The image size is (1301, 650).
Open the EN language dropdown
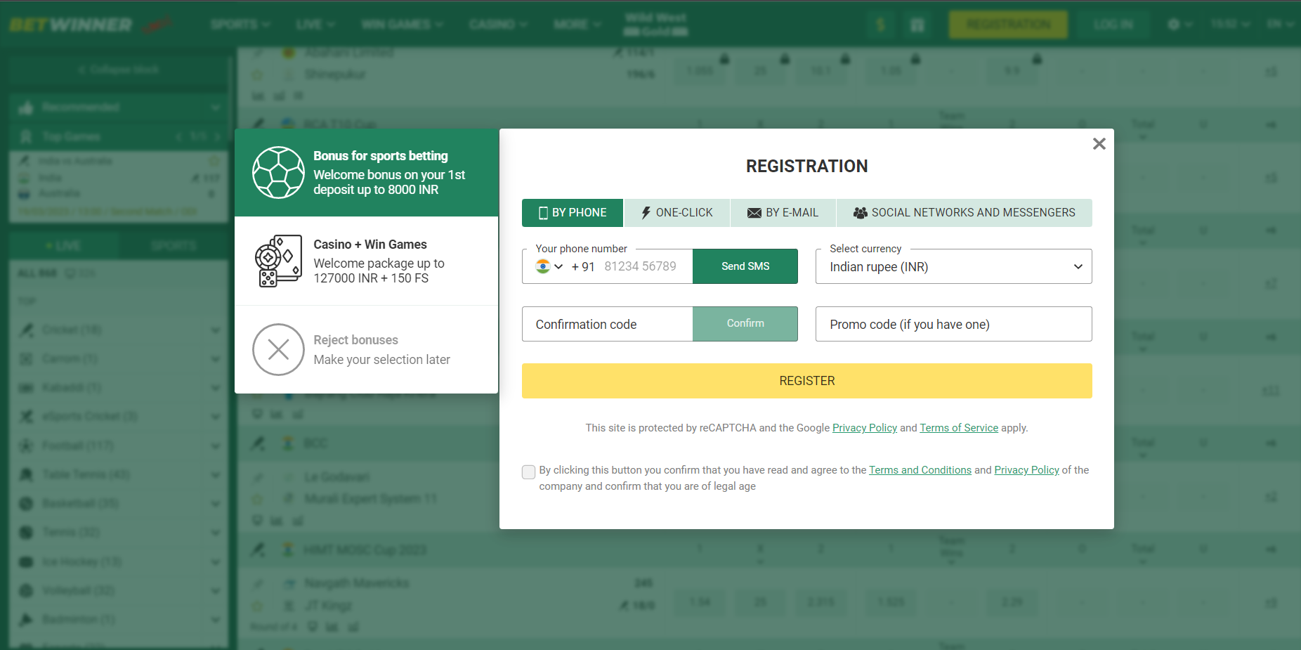pyautogui.click(x=1280, y=25)
